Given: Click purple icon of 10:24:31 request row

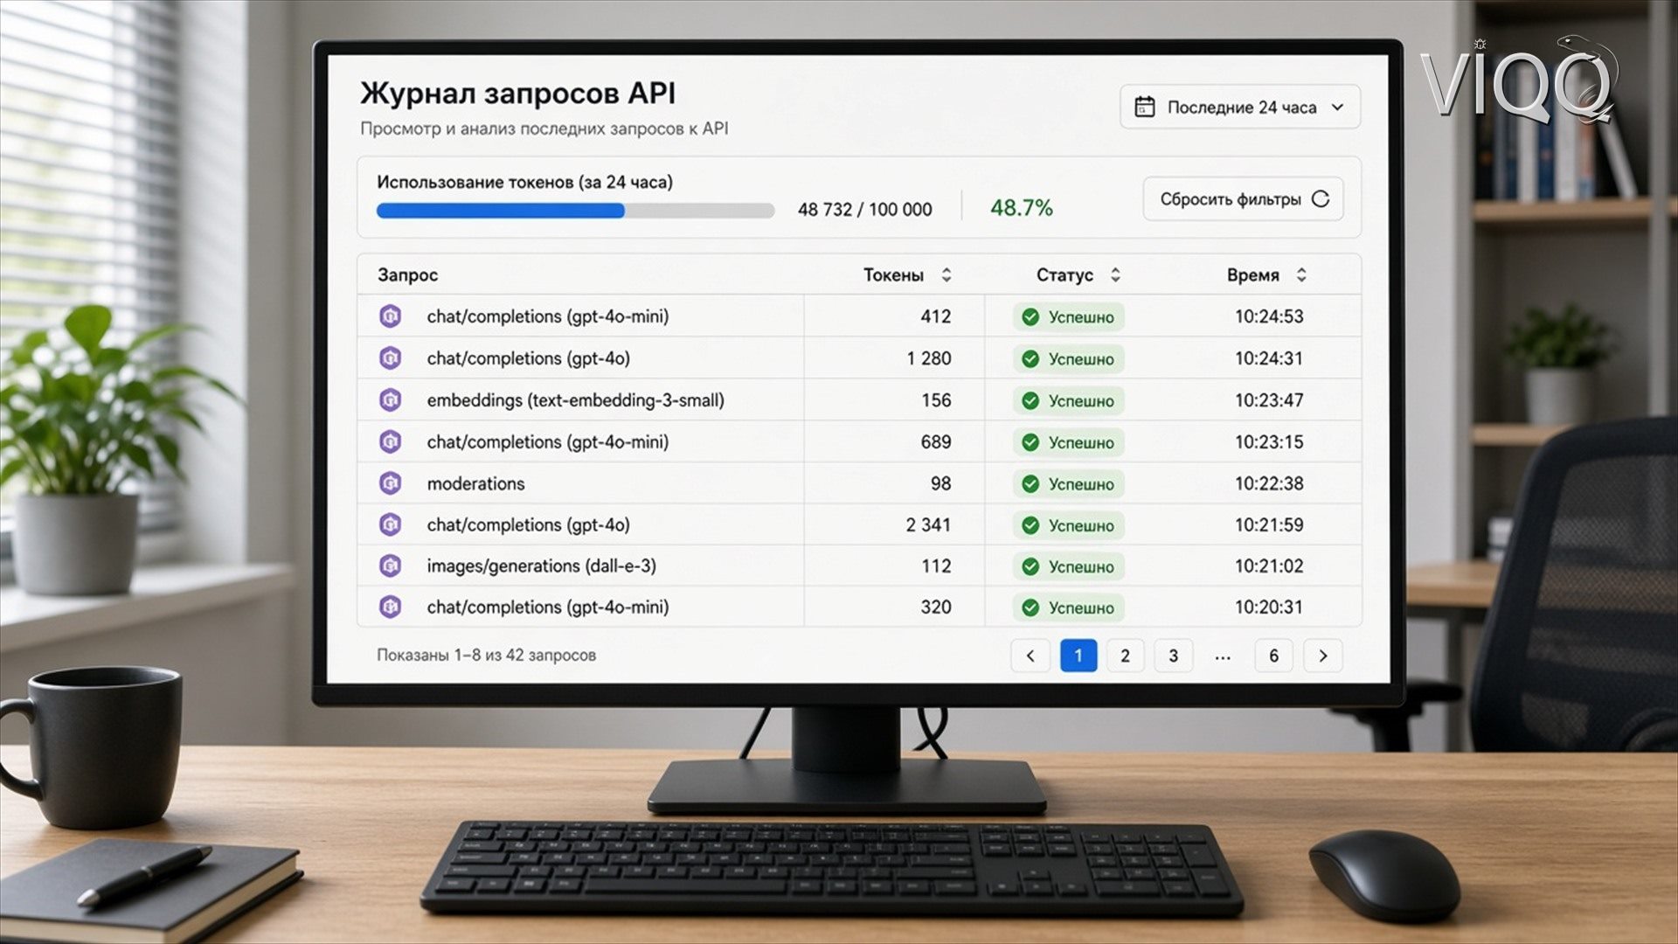Looking at the screenshot, I should click(390, 358).
